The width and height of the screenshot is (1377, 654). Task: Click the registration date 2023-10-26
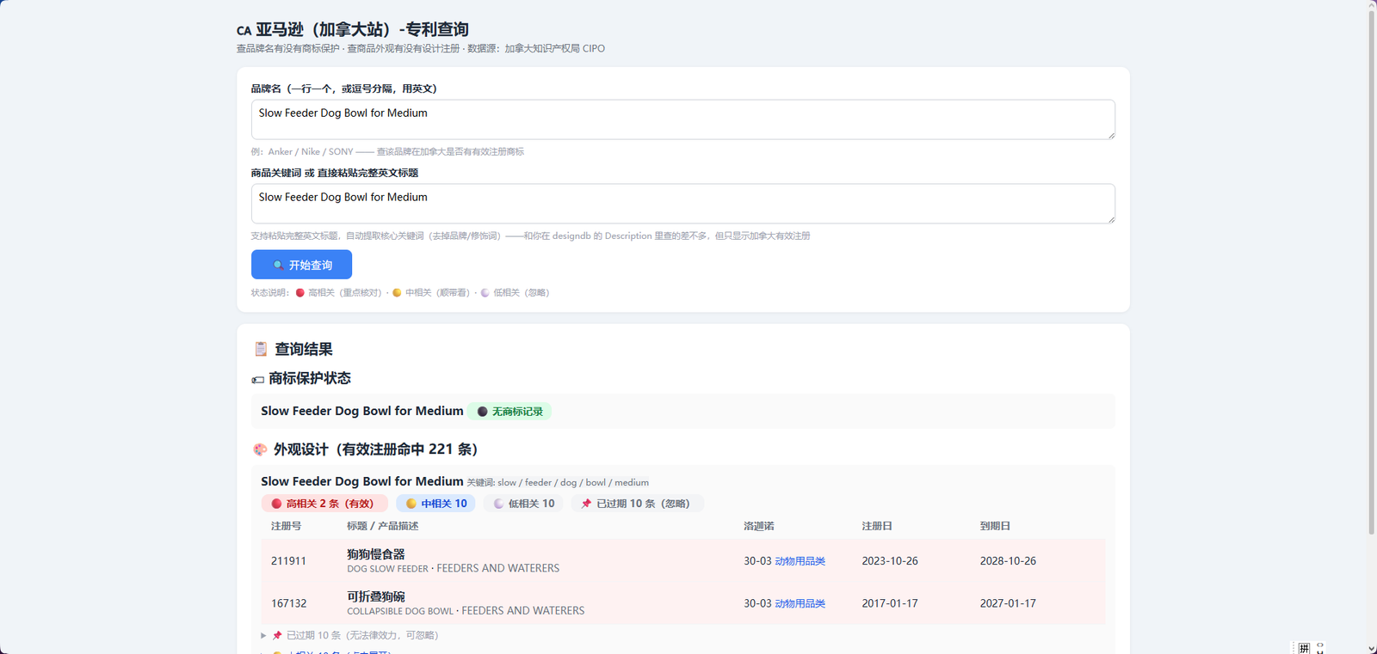point(890,561)
